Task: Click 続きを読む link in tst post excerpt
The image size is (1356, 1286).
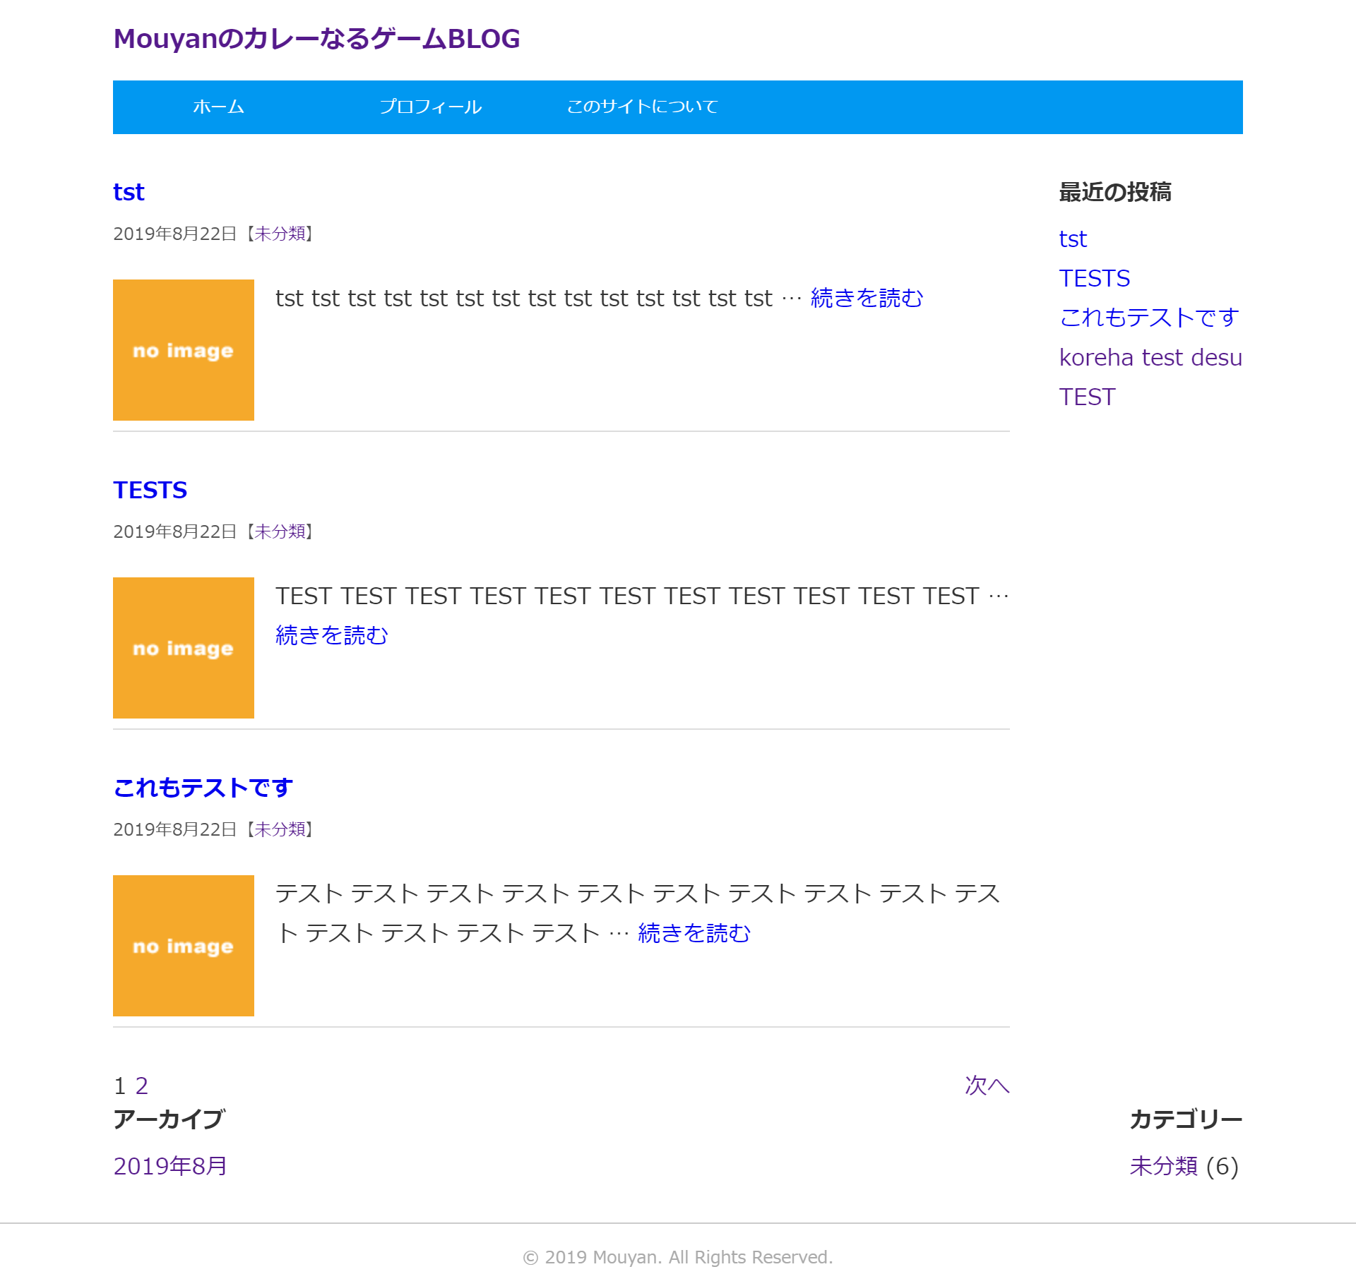Action: 867,298
